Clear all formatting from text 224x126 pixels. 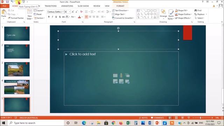[x=82, y=12]
